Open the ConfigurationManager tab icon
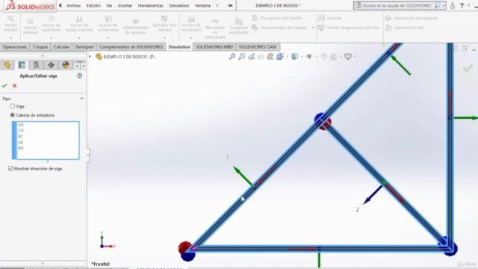Image resolution: width=478 pixels, height=269 pixels. [x=37, y=65]
